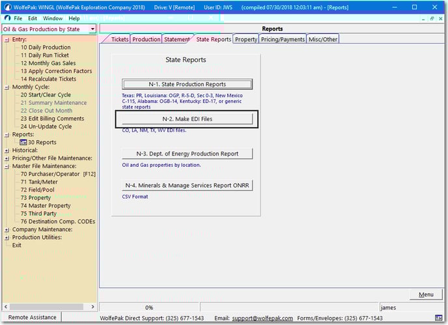Click the sidebar horizontal scrollbar thumb
The height and width of the screenshot is (325, 448).
pos(46,307)
